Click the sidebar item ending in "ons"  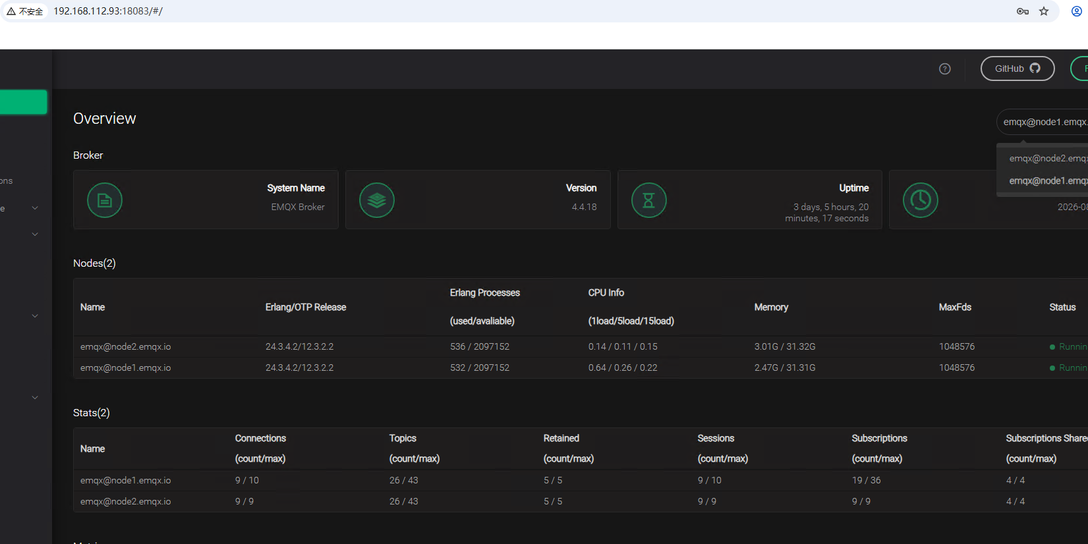coord(7,181)
